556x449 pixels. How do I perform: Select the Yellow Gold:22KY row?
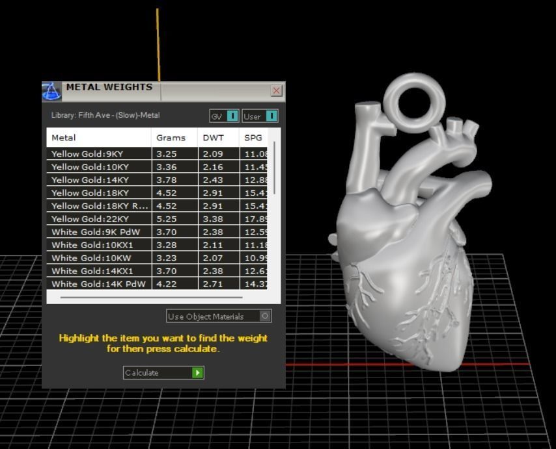157,219
